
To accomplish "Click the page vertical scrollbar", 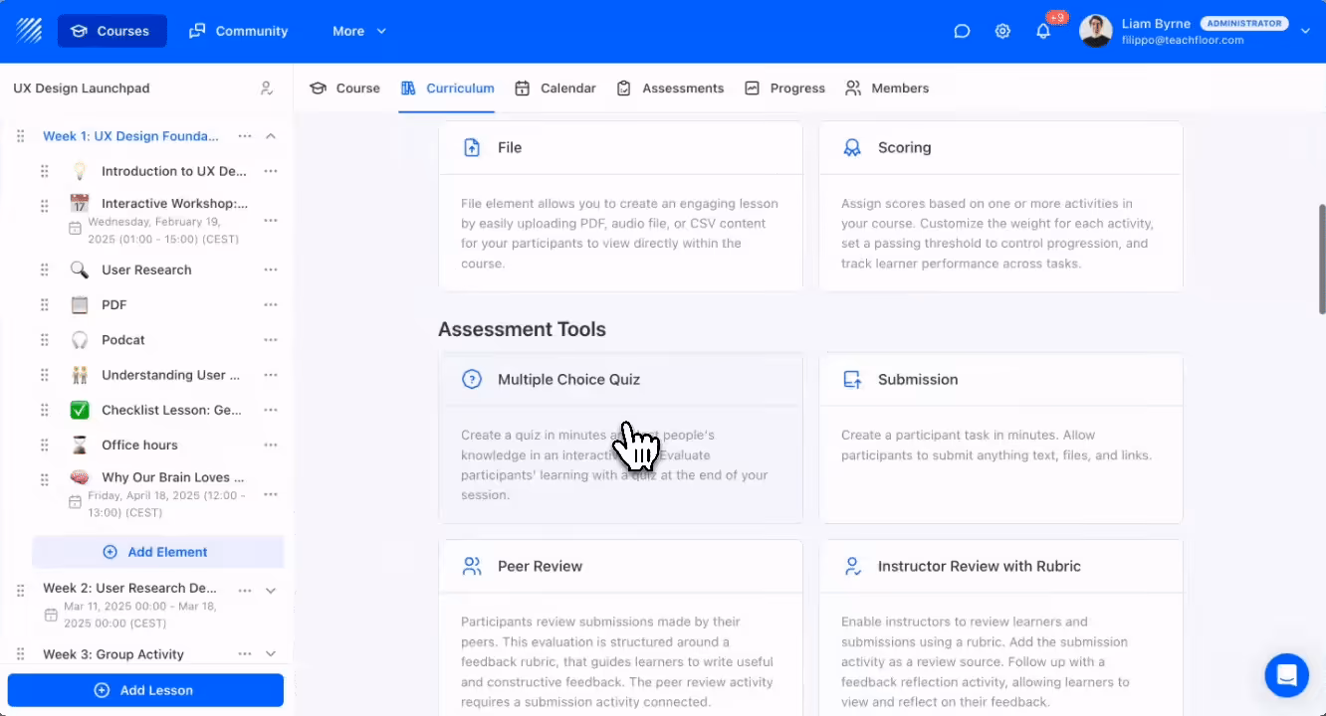I will tap(1321, 260).
